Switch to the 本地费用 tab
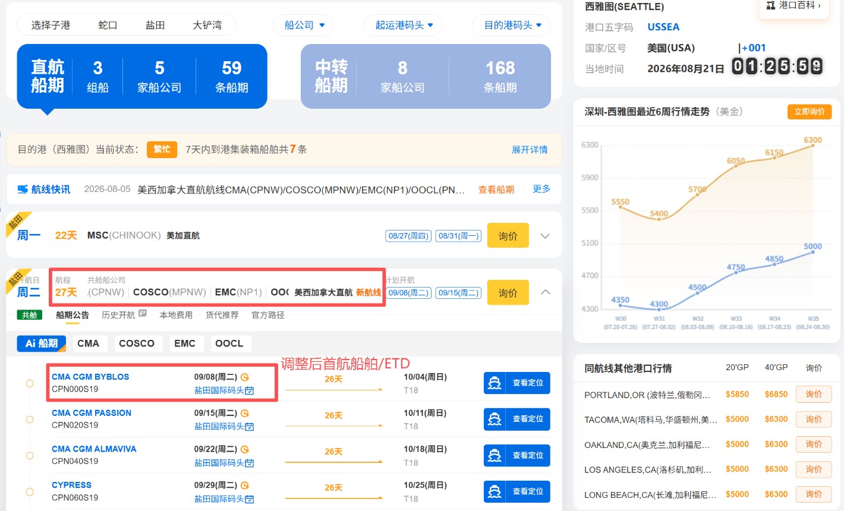 coord(176,315)
